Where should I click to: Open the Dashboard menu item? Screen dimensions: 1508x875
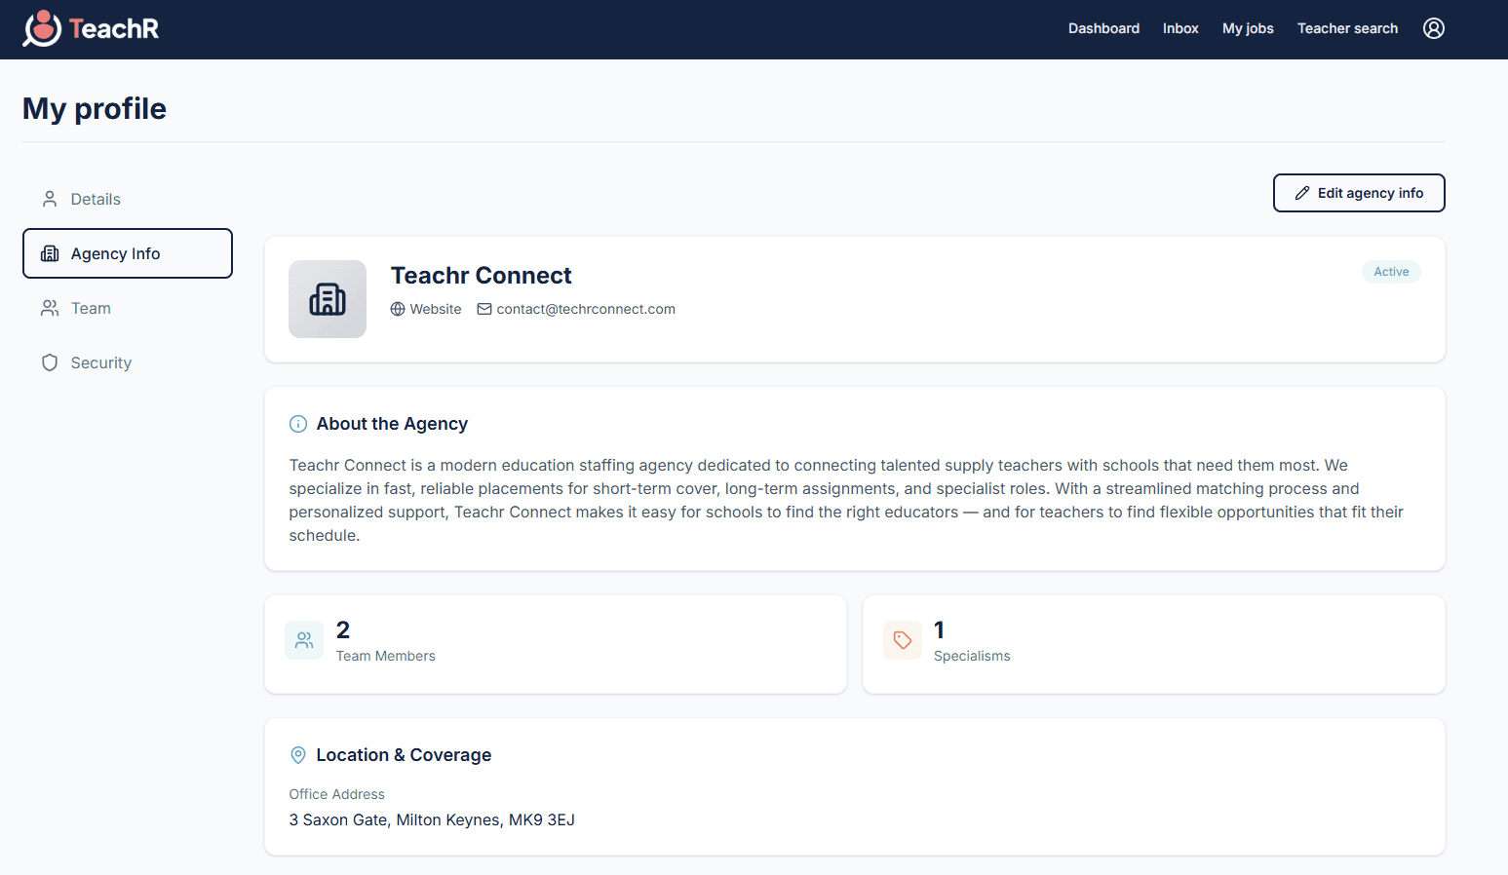[1103, 28]
